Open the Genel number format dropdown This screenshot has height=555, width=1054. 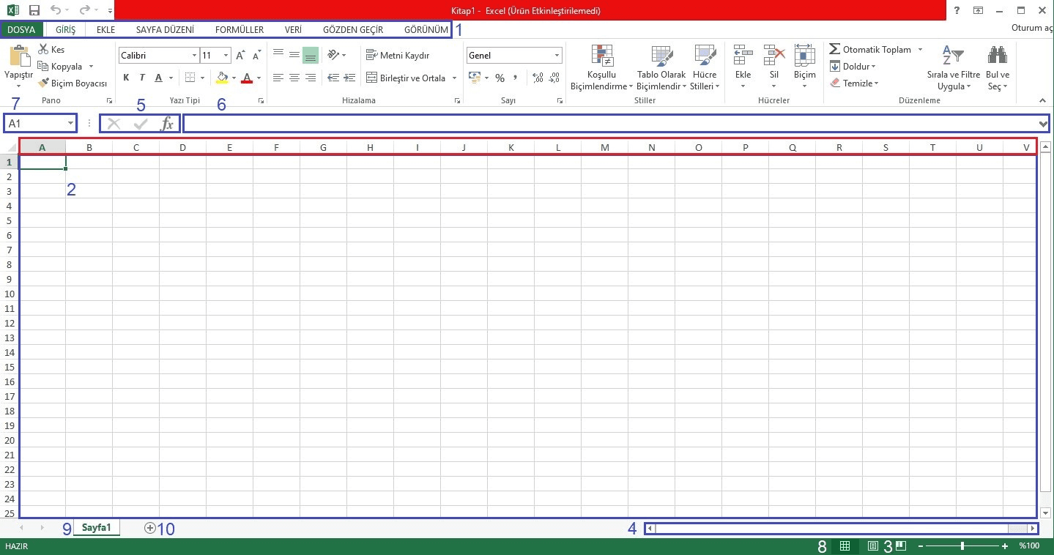(x=557, y=56)
